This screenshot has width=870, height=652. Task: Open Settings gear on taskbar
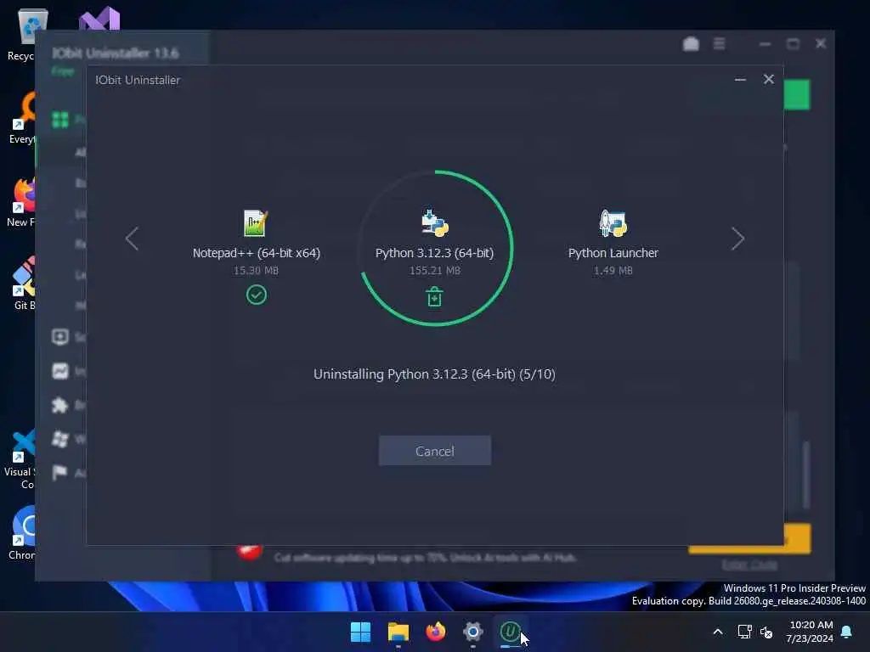[x=472, y=632]
